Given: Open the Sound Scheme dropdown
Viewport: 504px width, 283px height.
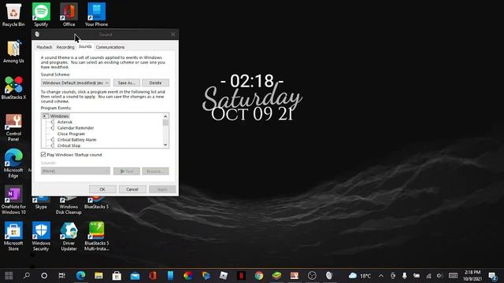Looking at the screenshot, I should point(76,83).
